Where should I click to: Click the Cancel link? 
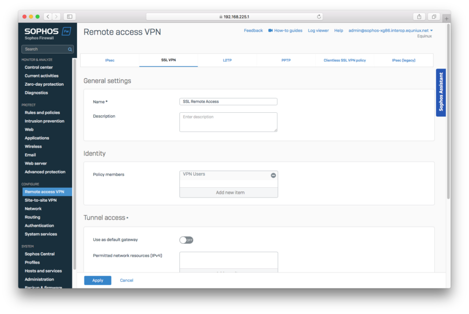(x=127, y=280)
